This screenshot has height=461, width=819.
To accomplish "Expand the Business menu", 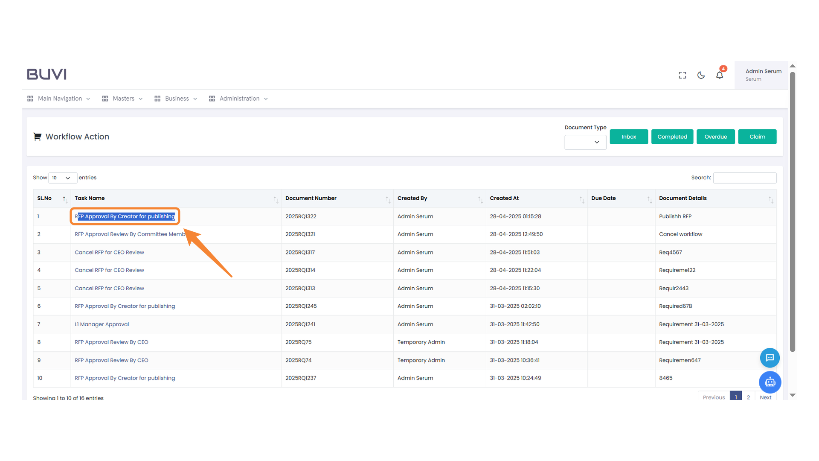I will click(x=176, y=99).
